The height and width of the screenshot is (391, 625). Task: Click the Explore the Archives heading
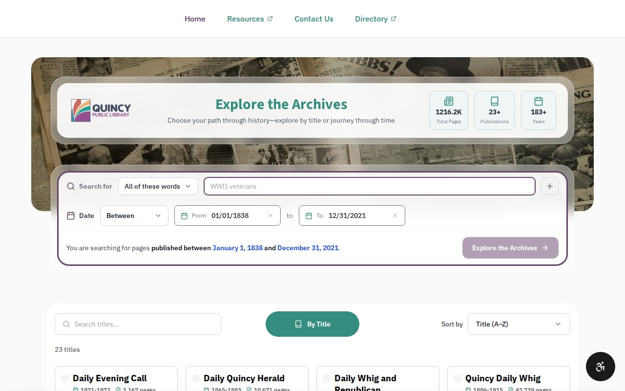coord(281,104)
